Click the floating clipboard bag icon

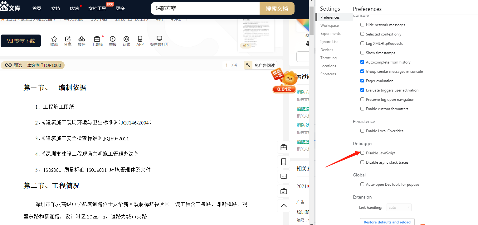[x=284, y=191]
